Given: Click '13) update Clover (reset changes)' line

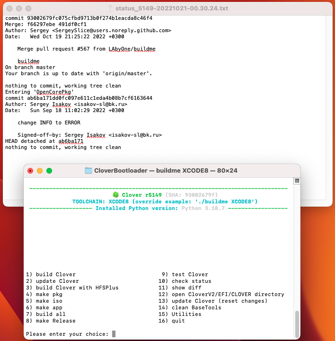Looking at the screenshot, I should tap(213, 301).
